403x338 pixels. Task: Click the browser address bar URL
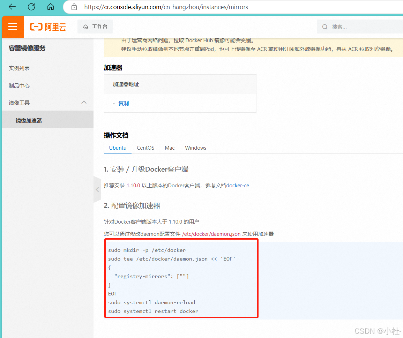point(166,7)
